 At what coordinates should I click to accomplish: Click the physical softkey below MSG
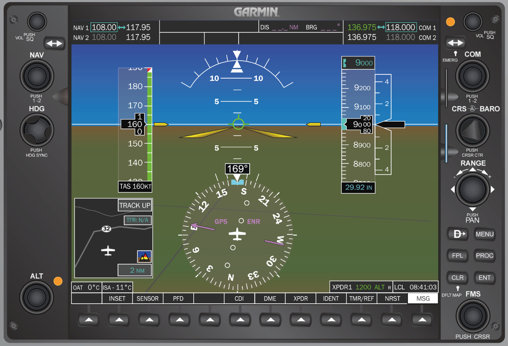point(422,320)
